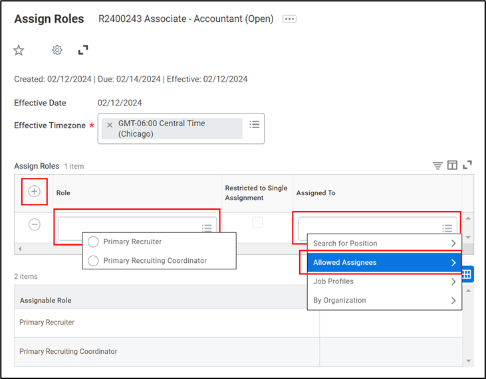Select the Primary Recruiting Coordinator radio option
486x379 pixels.
[x=93, y=261]
